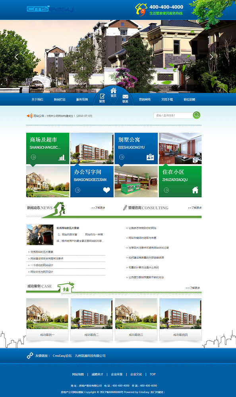Focus the search query input field
This screenshot has height=397, width=236.
pos(174,116)
